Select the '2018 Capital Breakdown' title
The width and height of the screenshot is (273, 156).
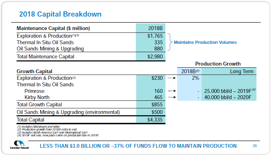coord(60,14)
